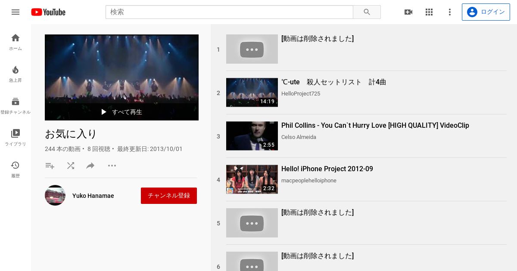Open 急上昇 trending in the sidebar
517x271 pixels.
(16, 74)
